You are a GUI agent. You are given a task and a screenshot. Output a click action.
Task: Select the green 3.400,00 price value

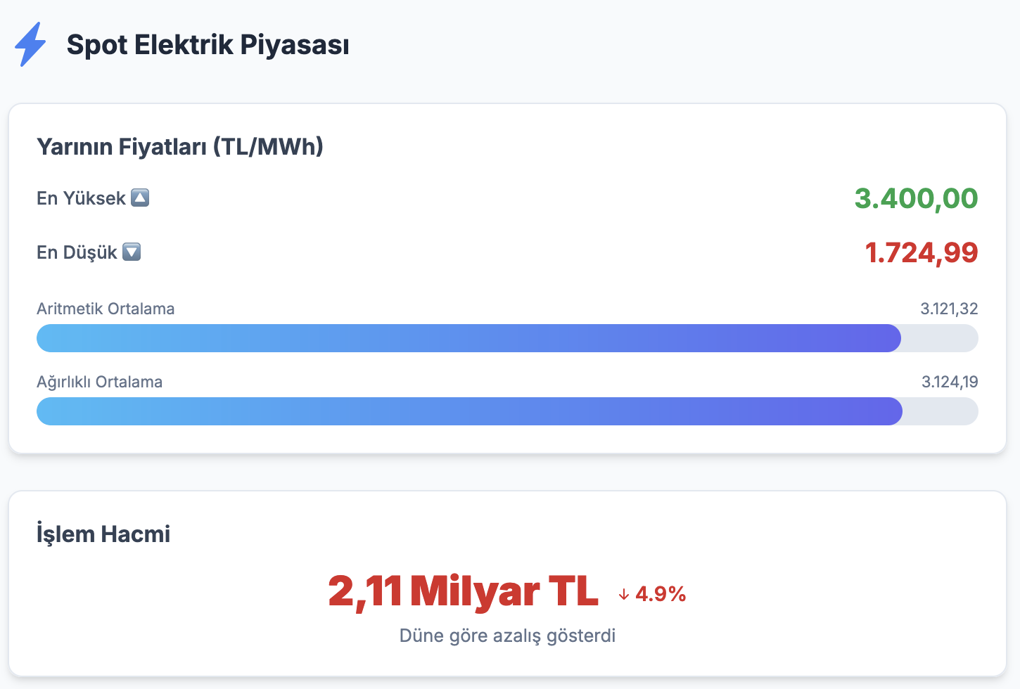coord(916,198)
